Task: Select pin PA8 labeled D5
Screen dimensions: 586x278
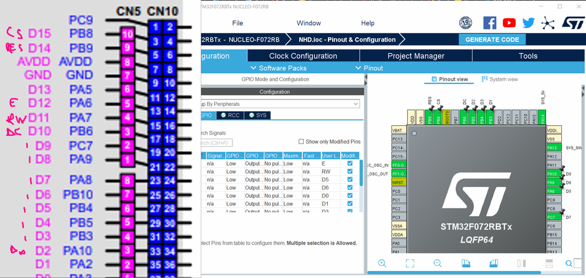Action: click(x=554, y=191)
